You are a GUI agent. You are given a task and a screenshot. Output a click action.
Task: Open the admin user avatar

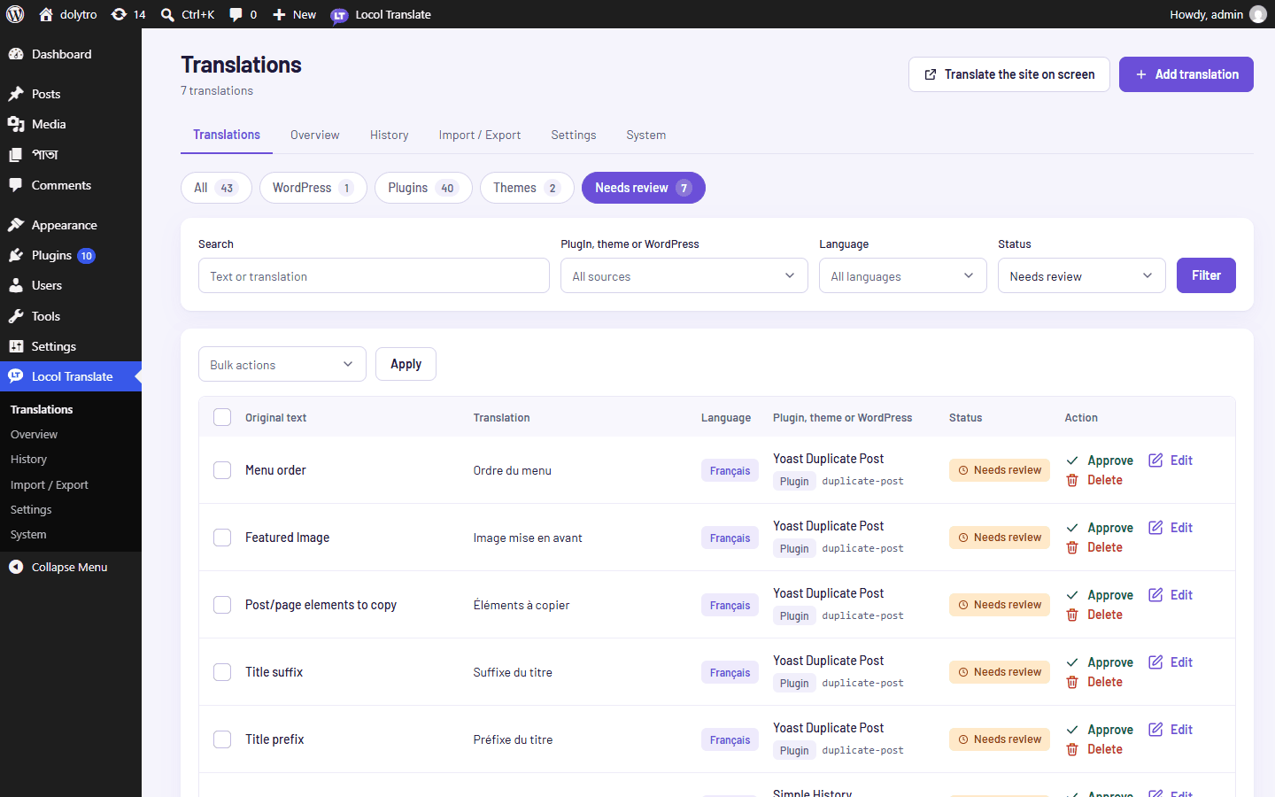click(1258, 14)
